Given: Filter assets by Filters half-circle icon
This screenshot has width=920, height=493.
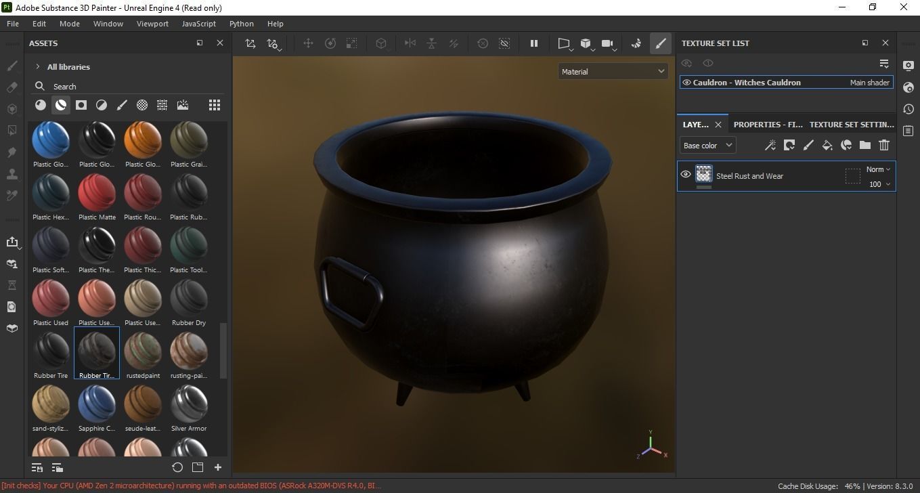Looking at the screenshot, I should [x=102, y=105].
